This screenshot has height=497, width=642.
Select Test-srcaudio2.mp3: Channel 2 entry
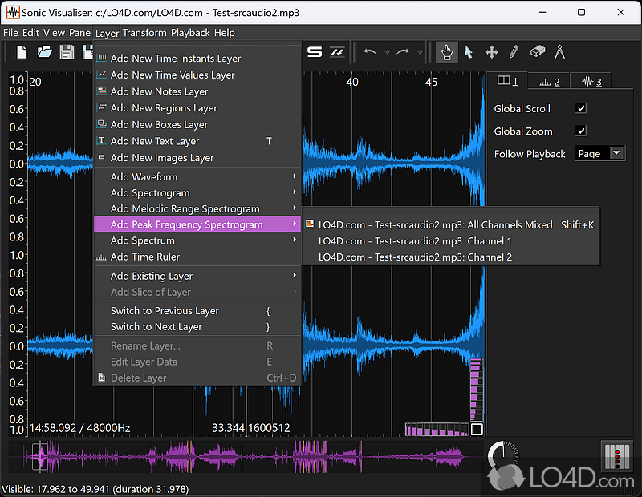450,257
